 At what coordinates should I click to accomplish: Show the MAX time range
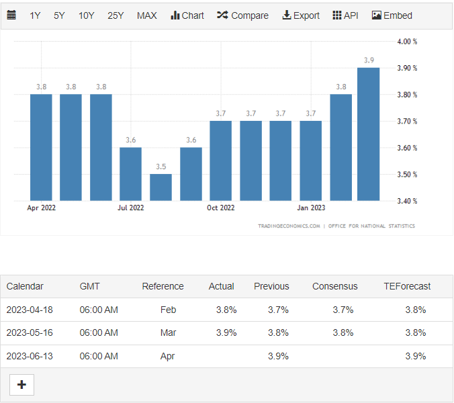(x=146, y=15)
